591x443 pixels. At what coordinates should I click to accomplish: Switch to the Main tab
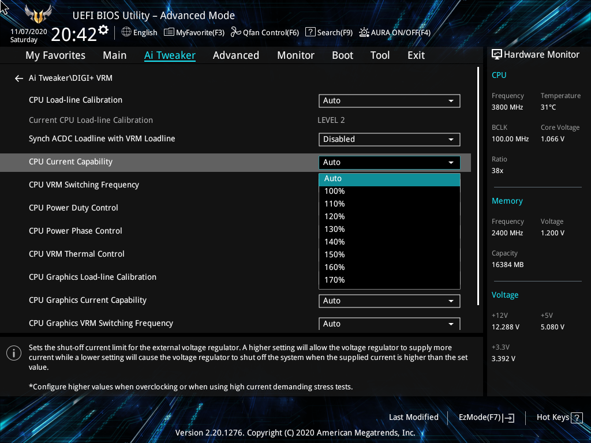[115, 55]
